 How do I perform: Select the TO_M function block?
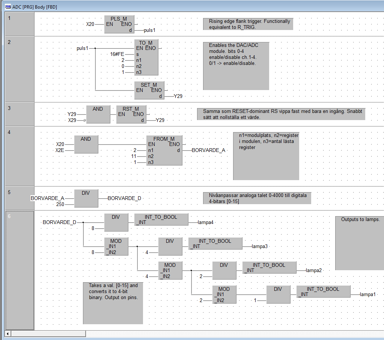146,57
